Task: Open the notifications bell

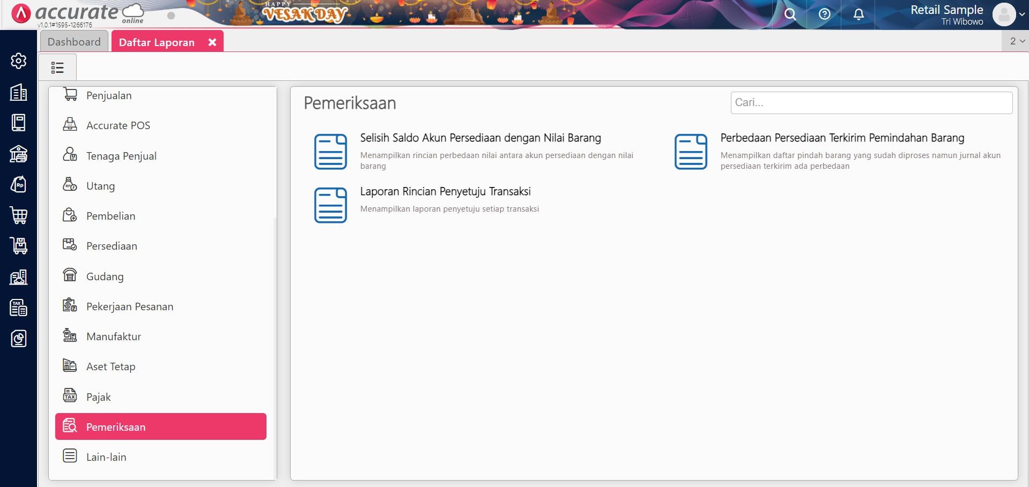Action: (x=858, y=14)
